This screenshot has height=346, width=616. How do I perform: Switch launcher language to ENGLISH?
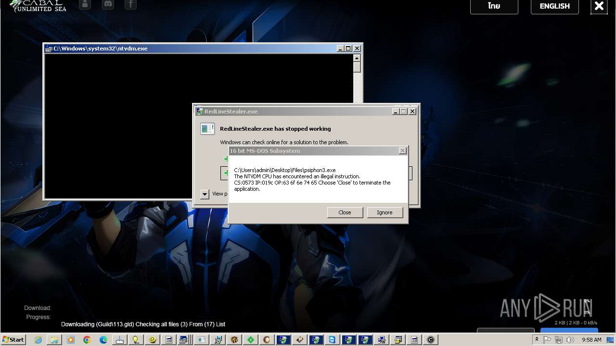click(554, 6)
